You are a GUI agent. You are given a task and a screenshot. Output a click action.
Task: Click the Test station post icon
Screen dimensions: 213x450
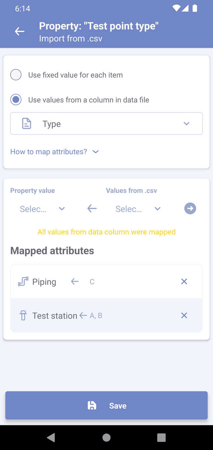tap(23, 315)
